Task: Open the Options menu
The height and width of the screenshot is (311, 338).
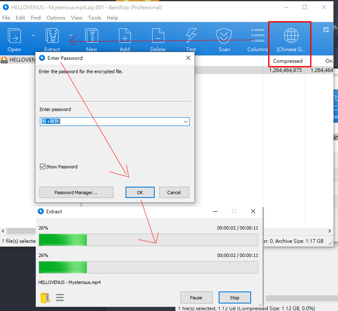Action: click(x=56, y=18)
